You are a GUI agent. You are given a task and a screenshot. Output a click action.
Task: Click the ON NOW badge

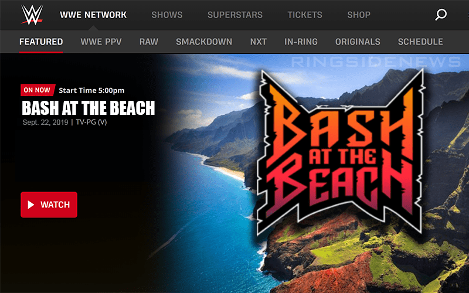(38, 90)
